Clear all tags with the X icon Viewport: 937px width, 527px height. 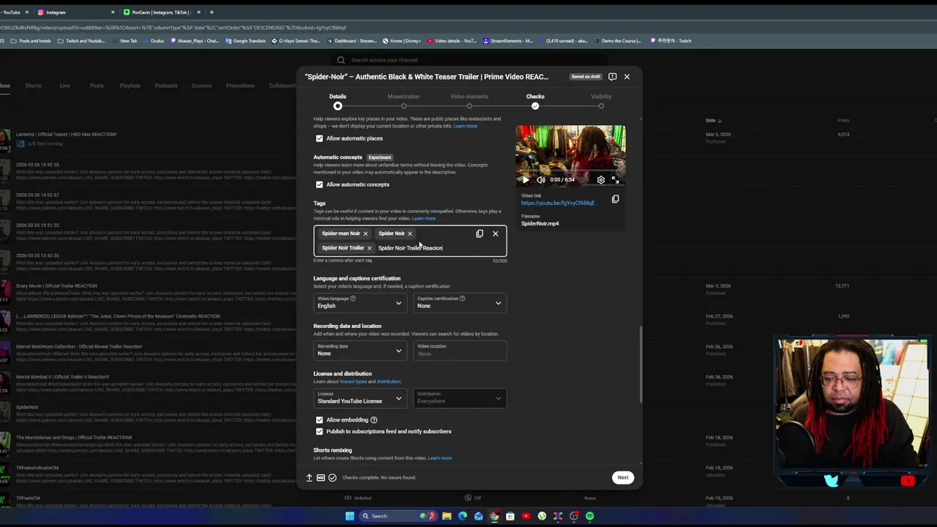coord(496,233)
